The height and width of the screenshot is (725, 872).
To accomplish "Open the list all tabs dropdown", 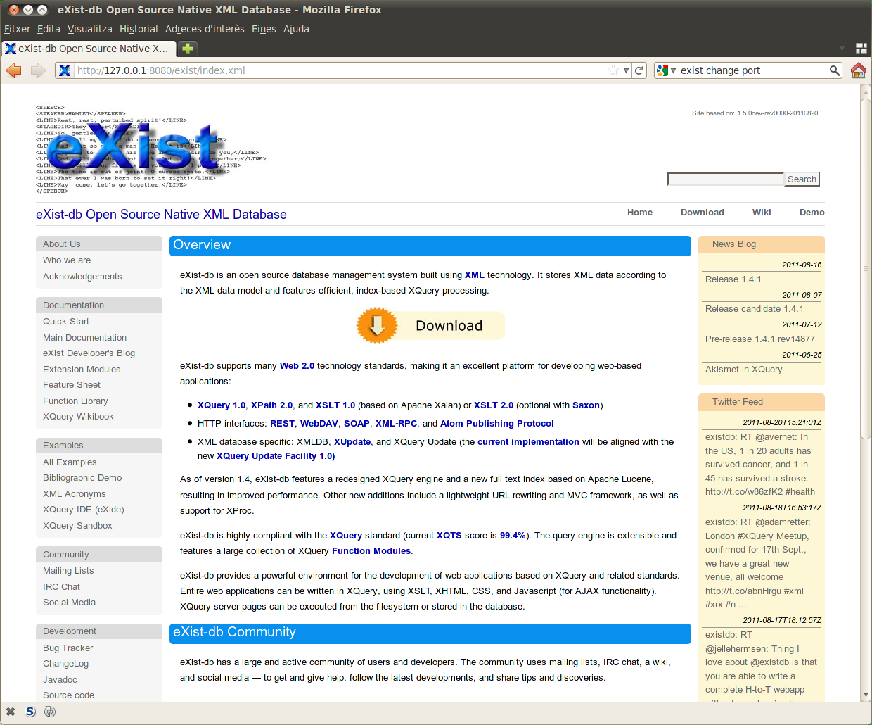I will (x=842, y=49).
